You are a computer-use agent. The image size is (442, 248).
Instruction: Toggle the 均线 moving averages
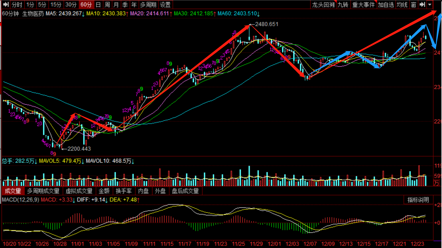tap(402, 4)
